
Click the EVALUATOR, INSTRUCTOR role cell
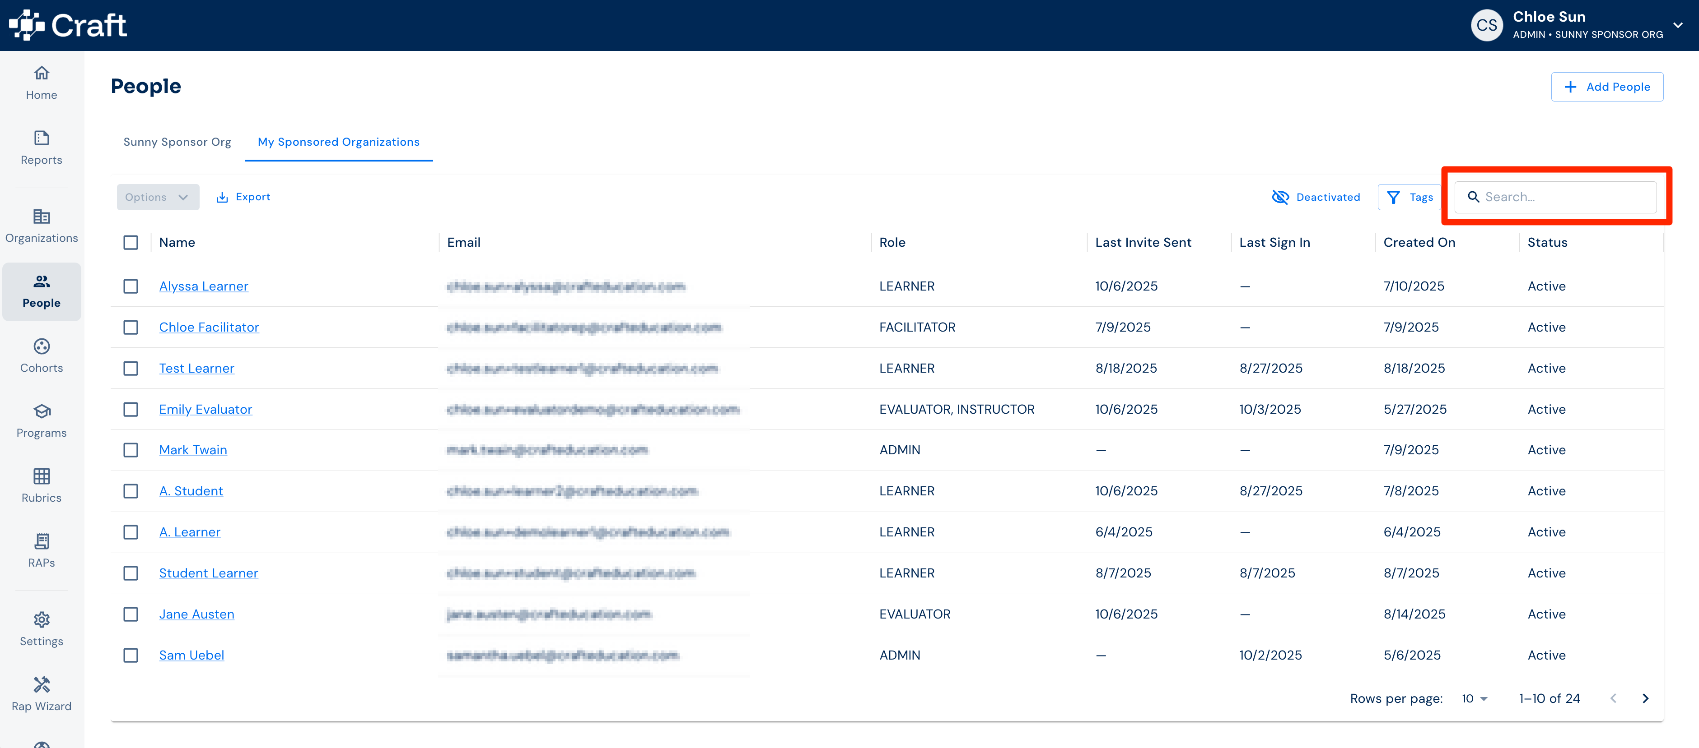tap(957, 409)
